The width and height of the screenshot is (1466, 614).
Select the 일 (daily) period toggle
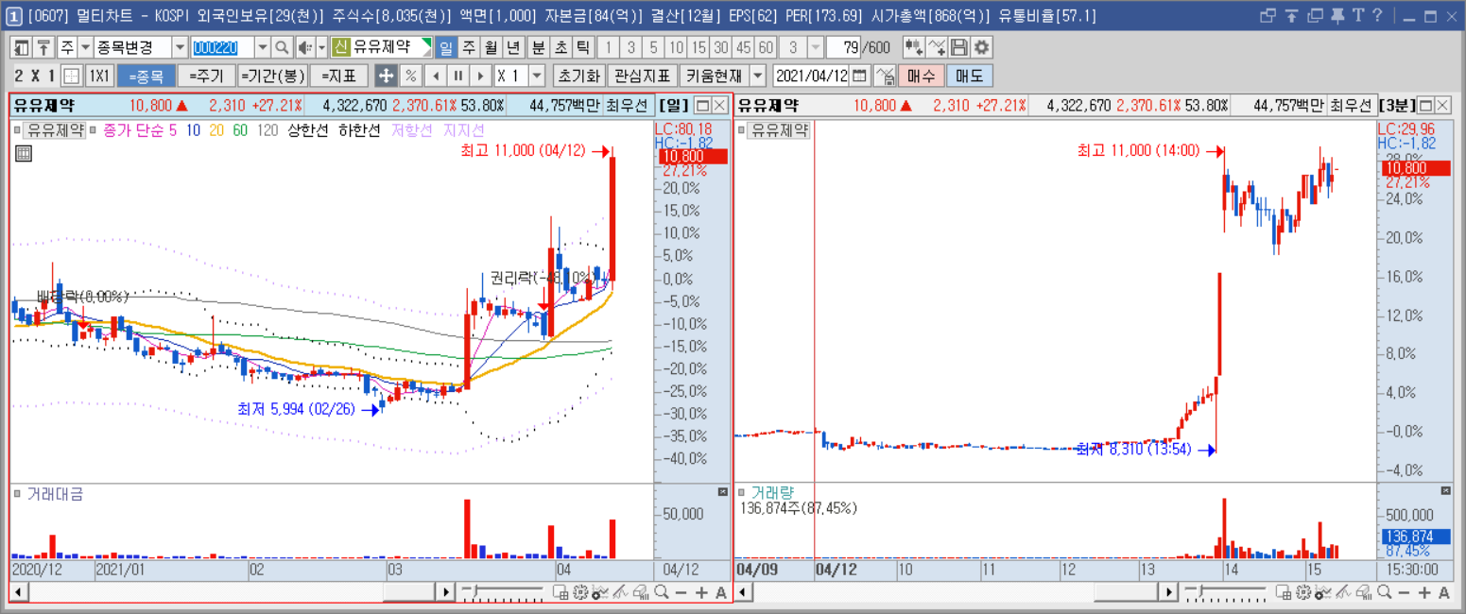click(446, 47)
